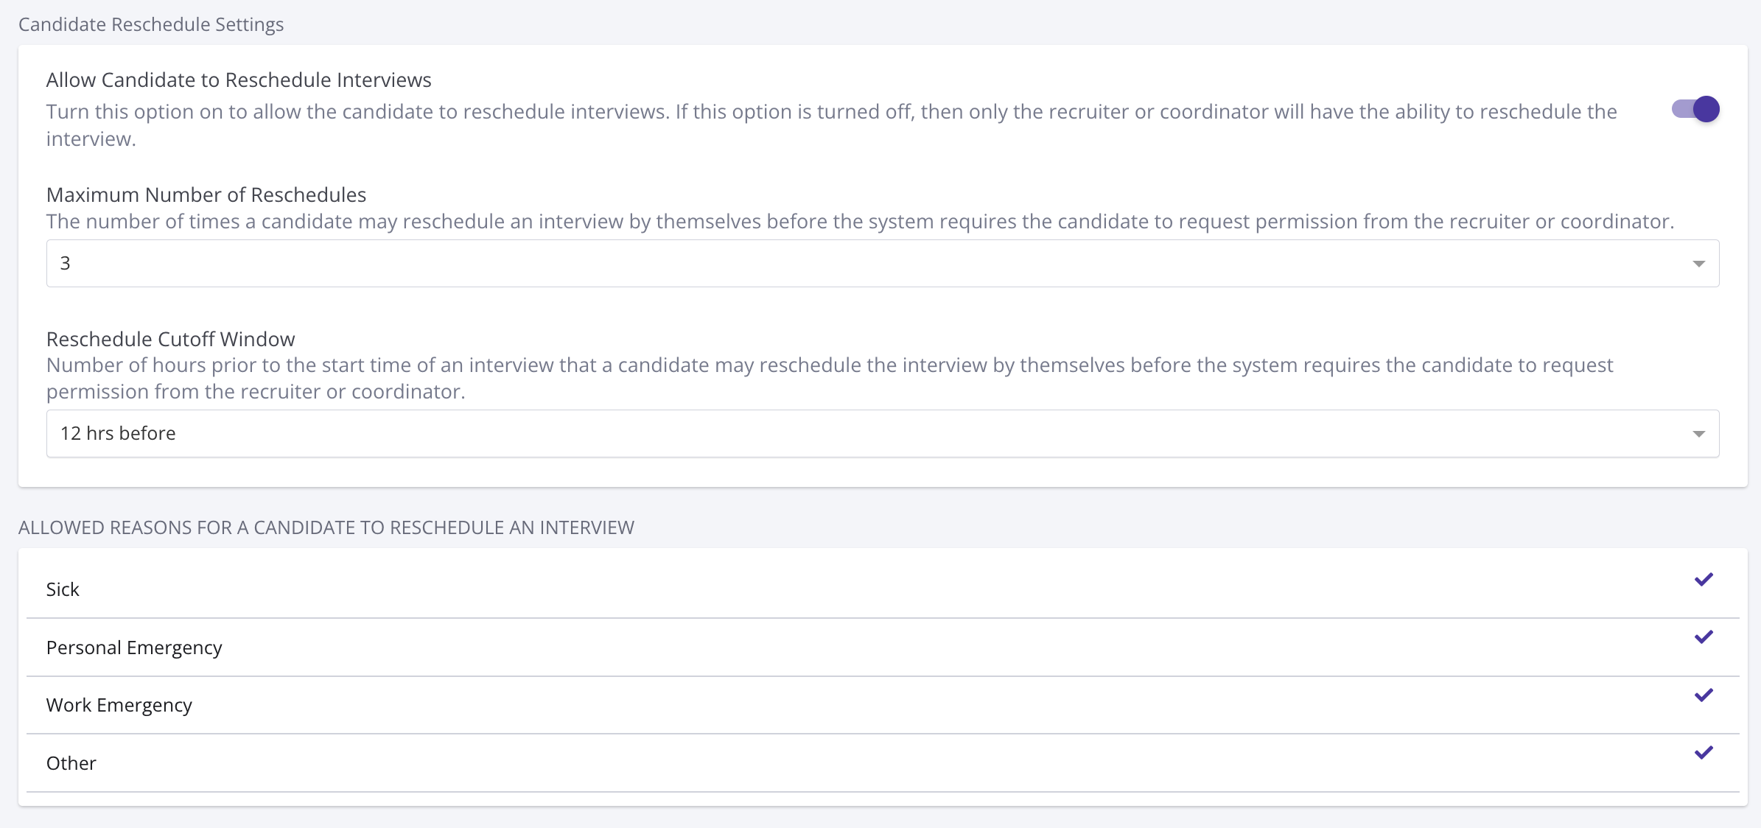Click the Allowed Reasons section header
Screen dimensions: 1761x828
pyautogui.click(x=326, y=527)
